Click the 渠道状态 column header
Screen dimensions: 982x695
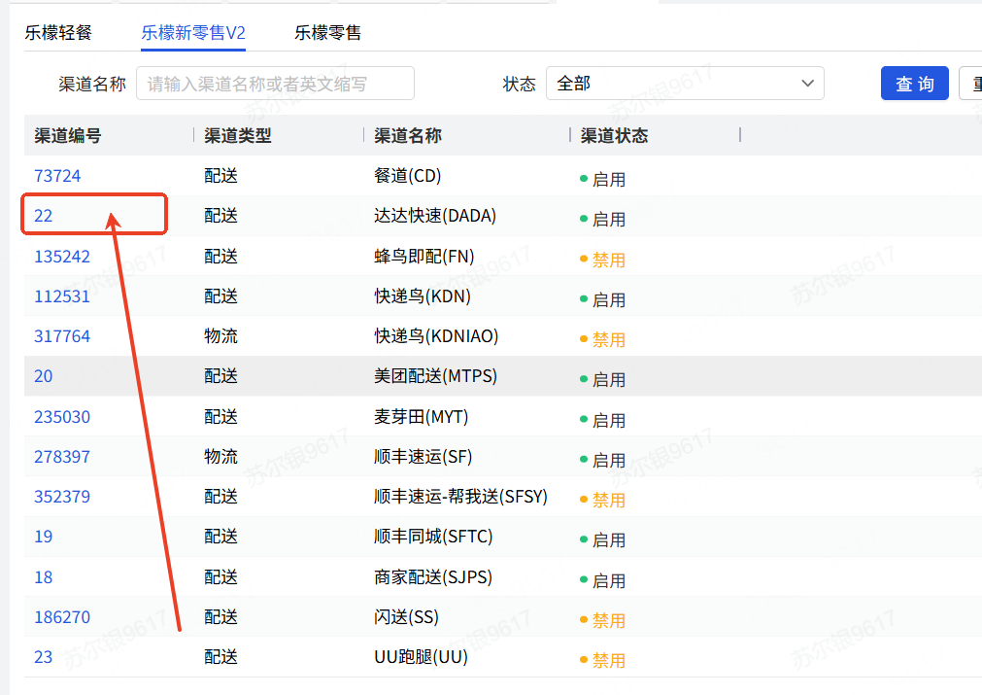[x=615, y=136]
